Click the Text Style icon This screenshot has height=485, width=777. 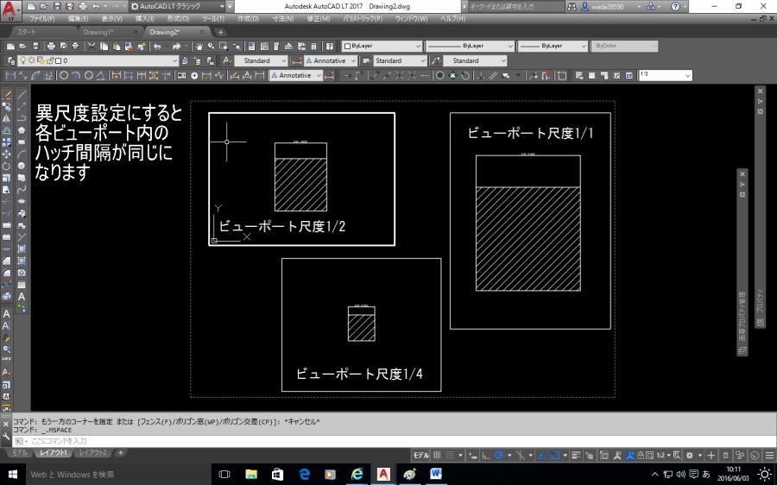(226, 60)
